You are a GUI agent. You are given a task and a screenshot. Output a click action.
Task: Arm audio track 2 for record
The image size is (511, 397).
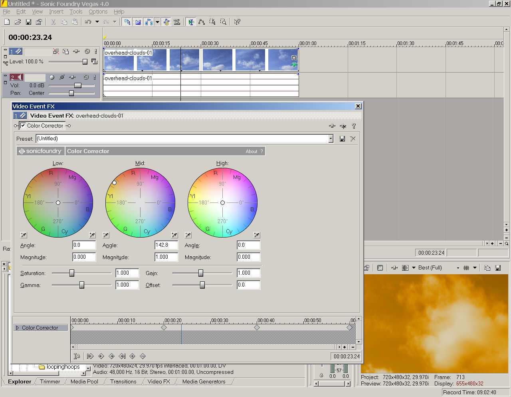click(52, 77)
